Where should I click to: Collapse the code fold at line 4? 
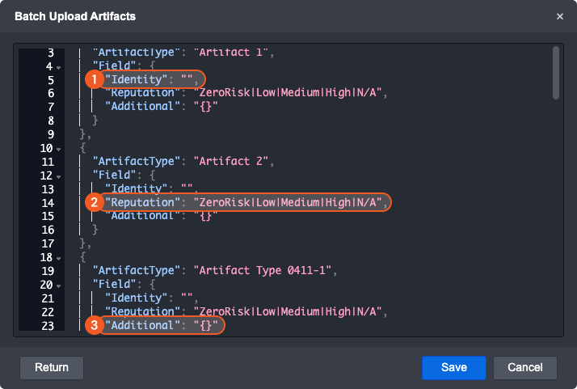coord(60,66)
